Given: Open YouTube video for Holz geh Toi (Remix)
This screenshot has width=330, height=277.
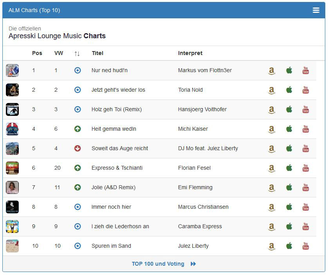Looking at the screenshot, I should tap(306, 109).
